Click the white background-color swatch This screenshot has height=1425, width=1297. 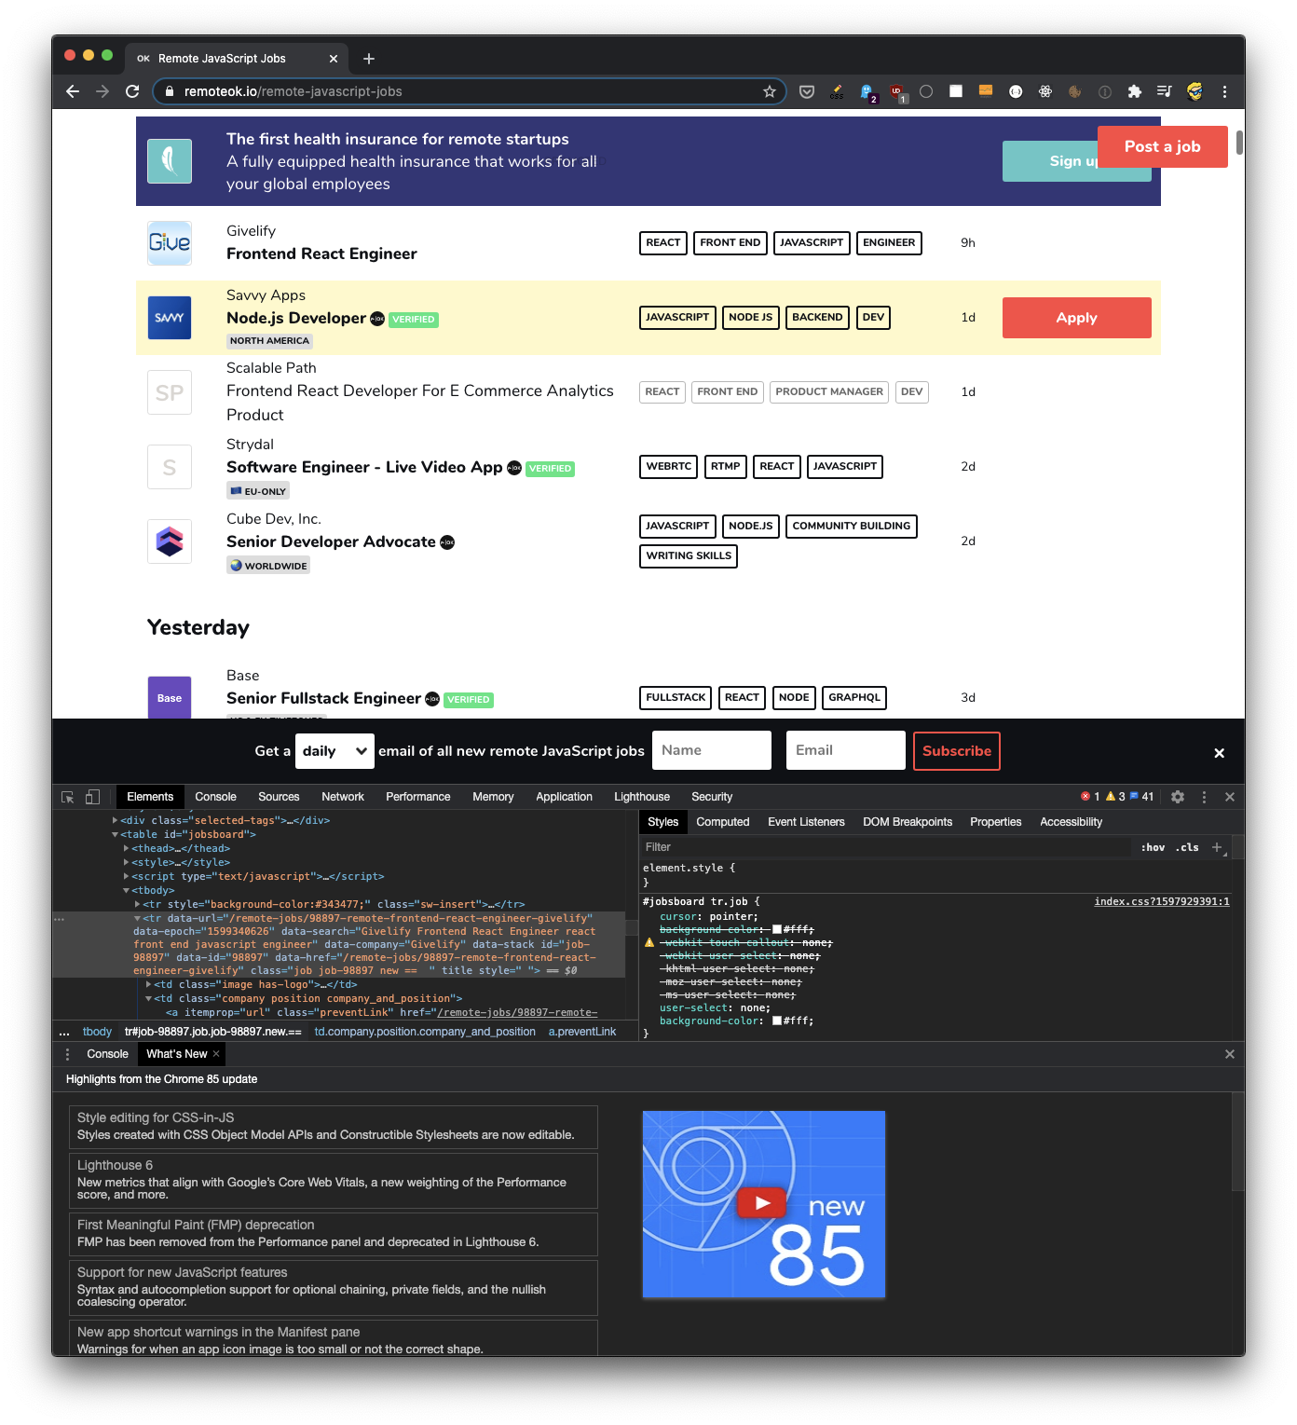[777, 1021]
